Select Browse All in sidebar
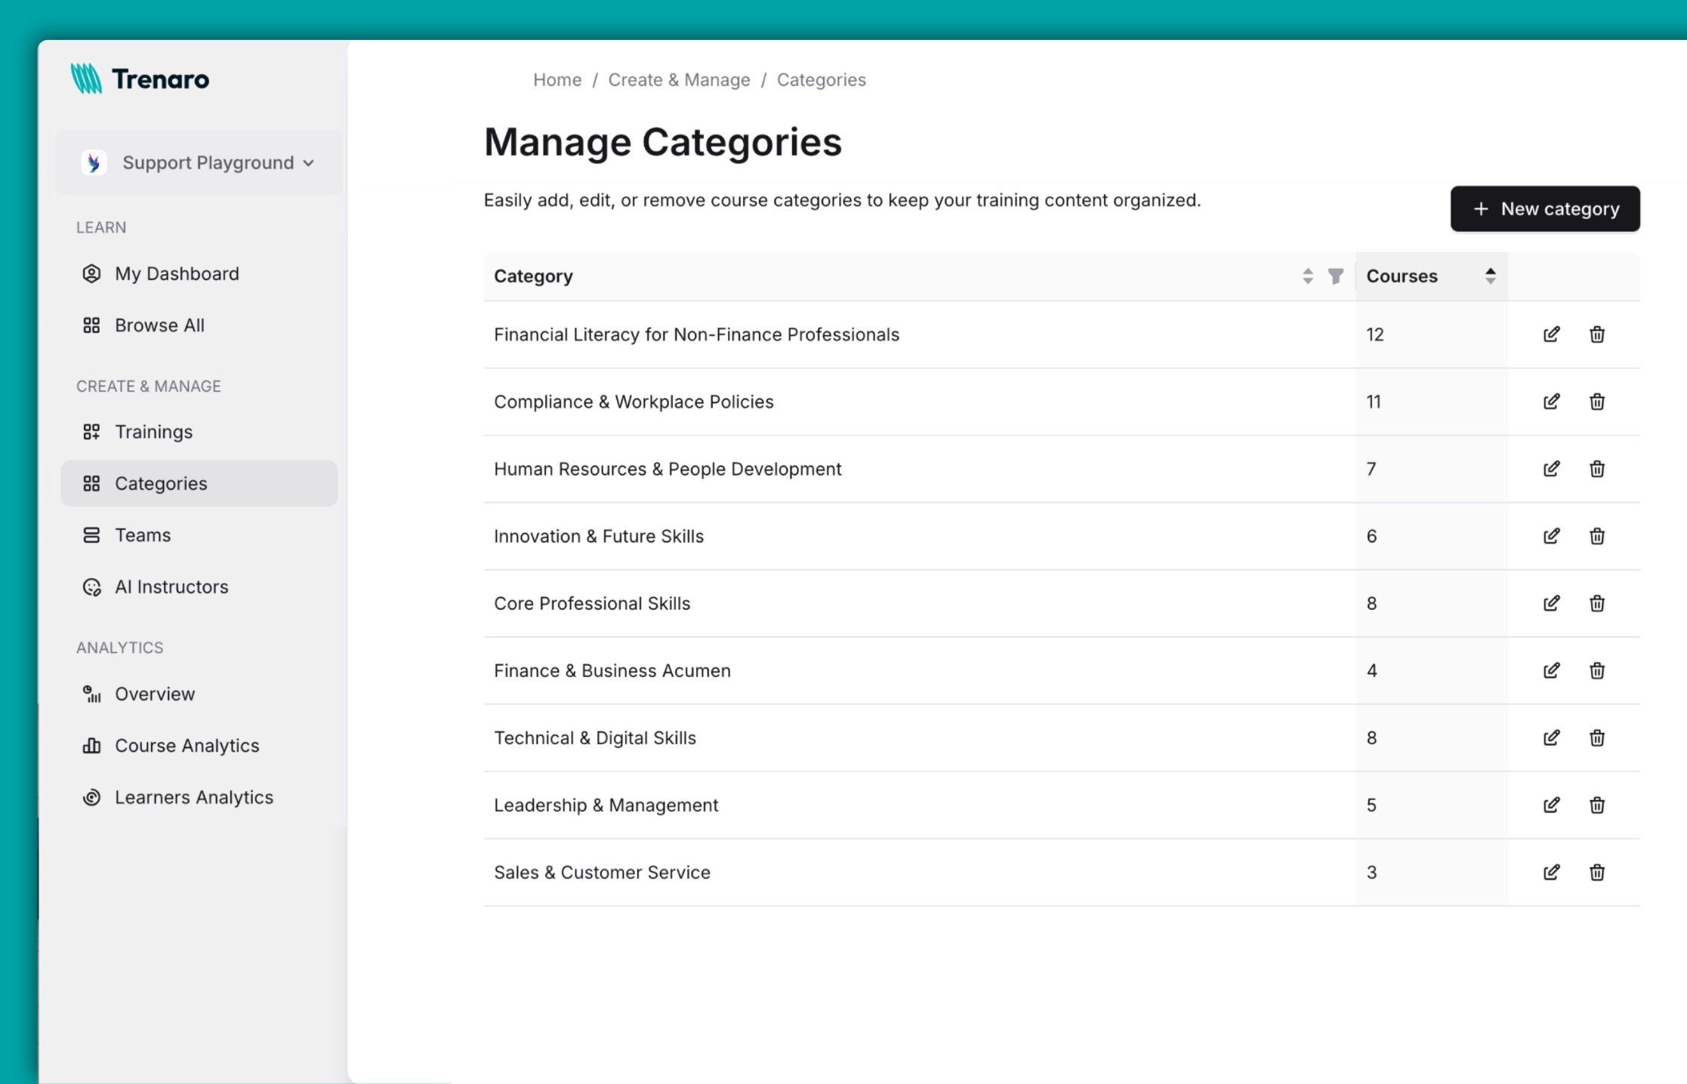 click(x=159, y=325)
